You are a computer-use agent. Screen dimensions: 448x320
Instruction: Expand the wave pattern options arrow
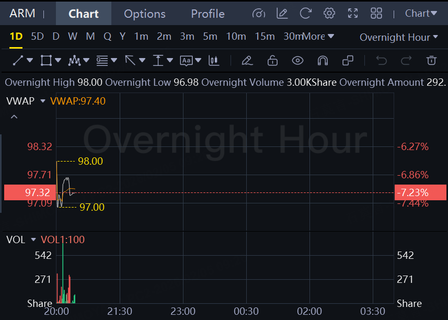pyautogui.click(x=86, y=60)
